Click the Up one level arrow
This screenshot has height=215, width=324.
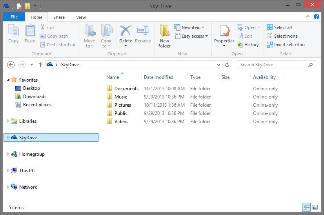40,65
